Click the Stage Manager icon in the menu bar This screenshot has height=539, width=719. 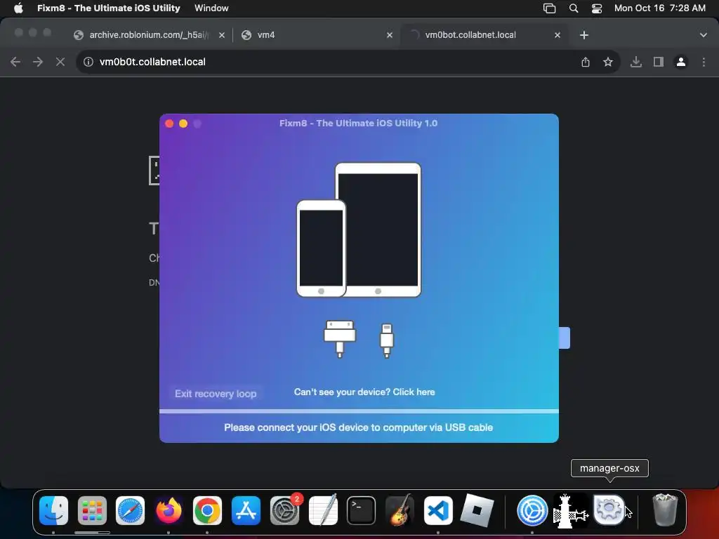(549, 8)
